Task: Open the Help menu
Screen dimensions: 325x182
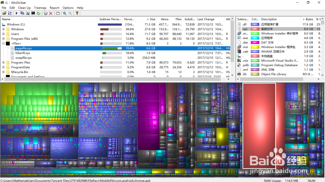Action: pyautogui.click(x=80, y=8)
